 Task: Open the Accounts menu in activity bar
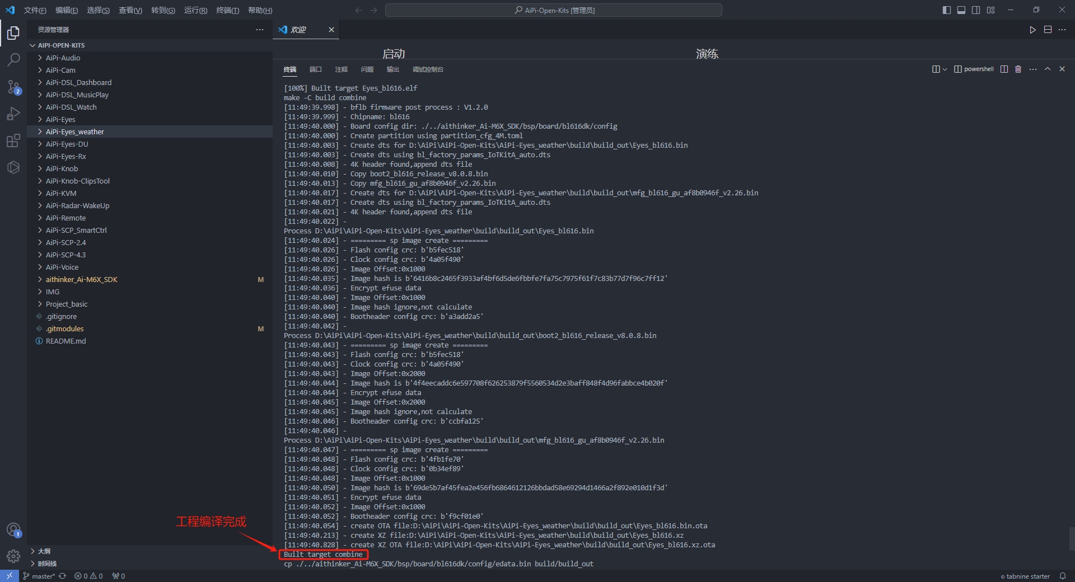click(x=13, y=529)
